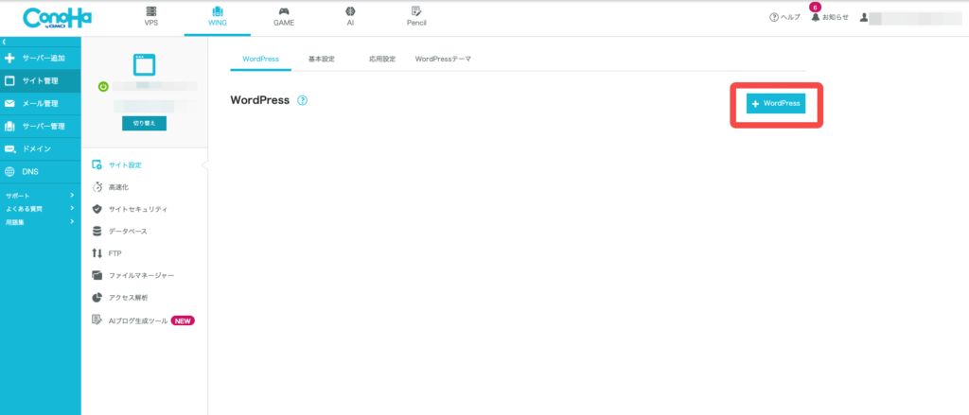This screenshot has height=415, width=969.
Task: Open AIブログ生成ツール with NEW badge
Action: tap(143, 320)
